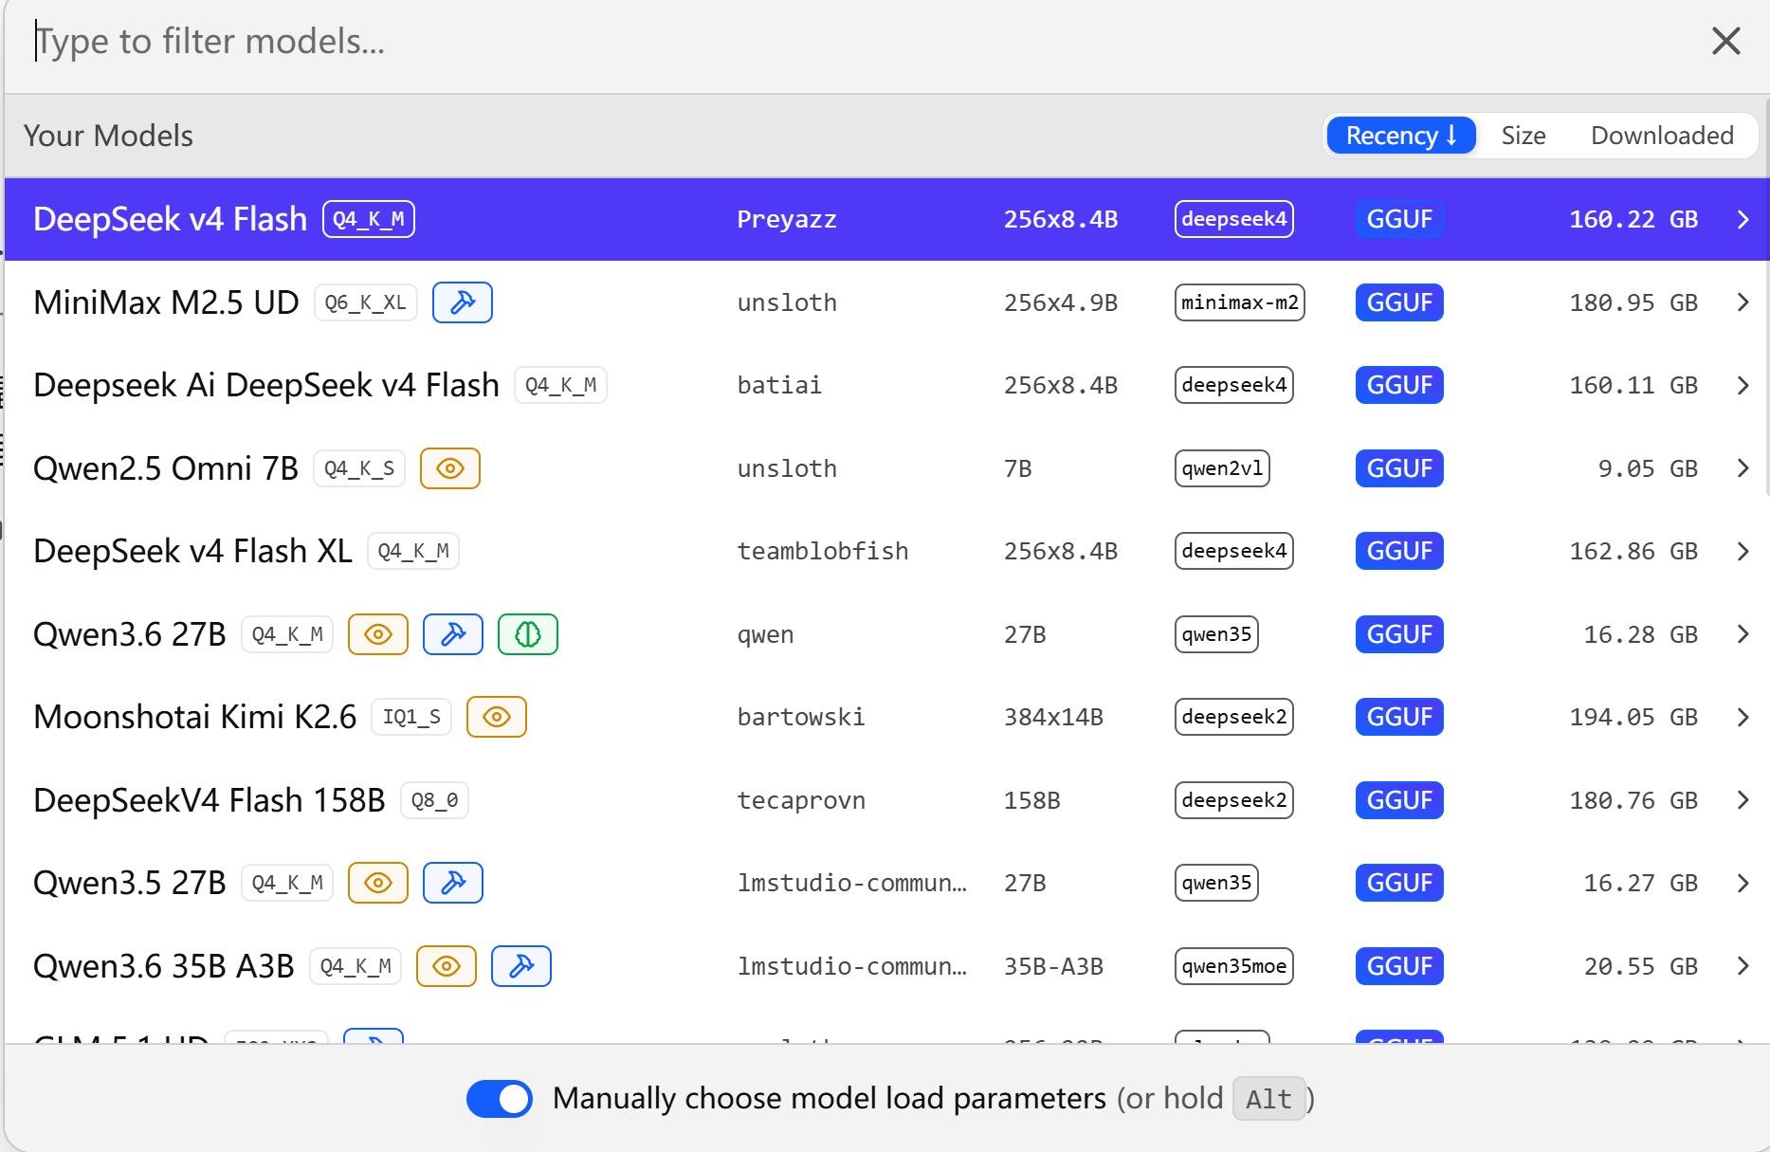Sort models by Size
The height and width of the screenshot is (1152, 1770).
coord(1523,136)
